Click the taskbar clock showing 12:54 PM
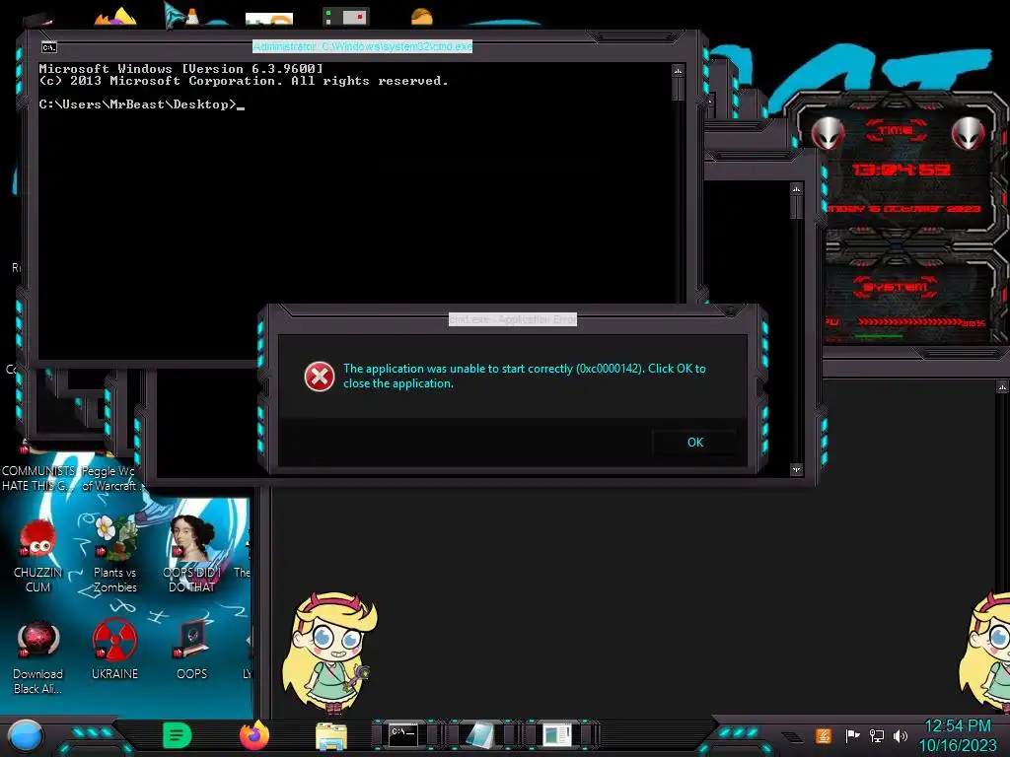1010x757 pixels. [958, 726]
